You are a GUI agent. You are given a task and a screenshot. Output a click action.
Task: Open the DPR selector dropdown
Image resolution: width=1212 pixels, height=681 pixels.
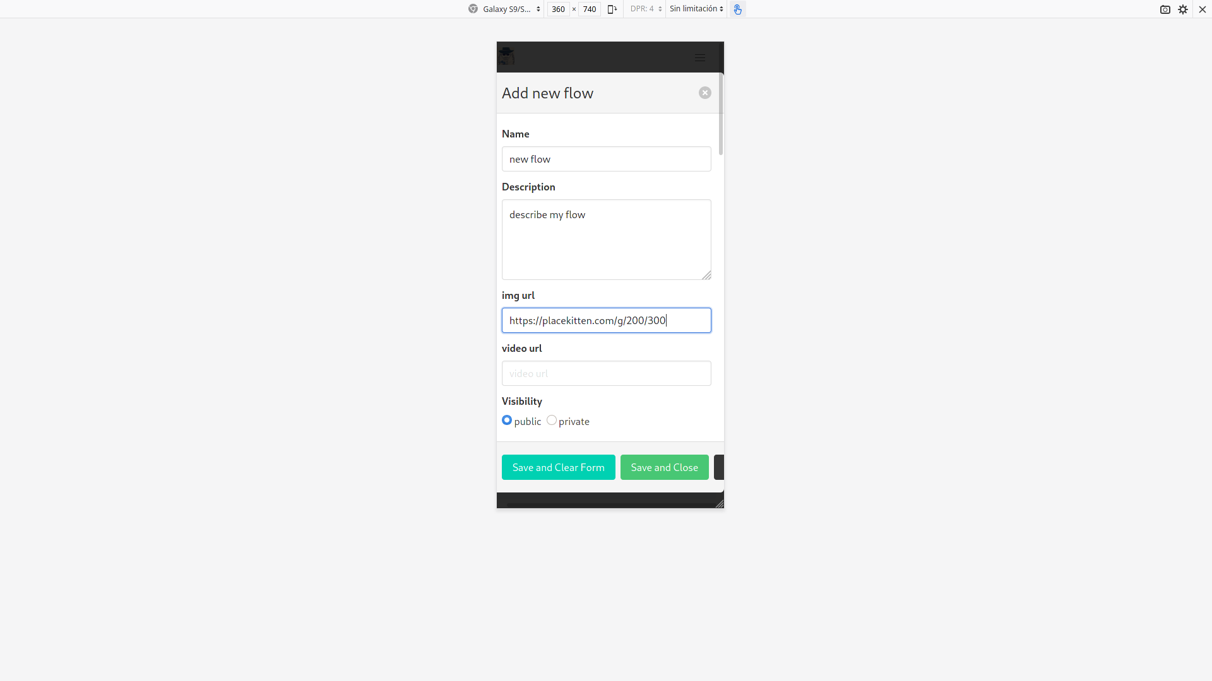coord(646,9)
